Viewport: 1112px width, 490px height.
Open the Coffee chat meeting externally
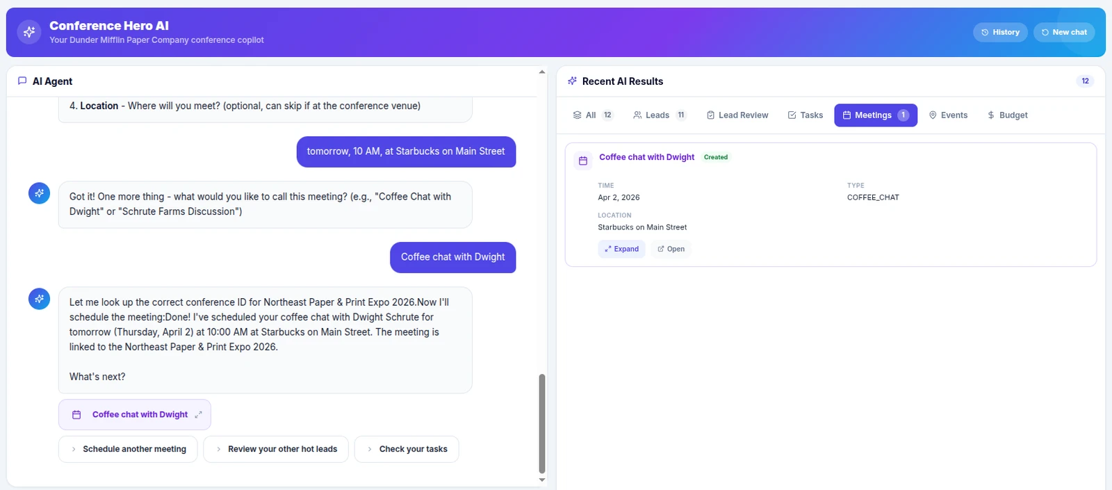671,249
